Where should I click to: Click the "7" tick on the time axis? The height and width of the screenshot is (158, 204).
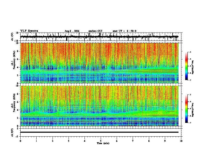pos(133,141)
